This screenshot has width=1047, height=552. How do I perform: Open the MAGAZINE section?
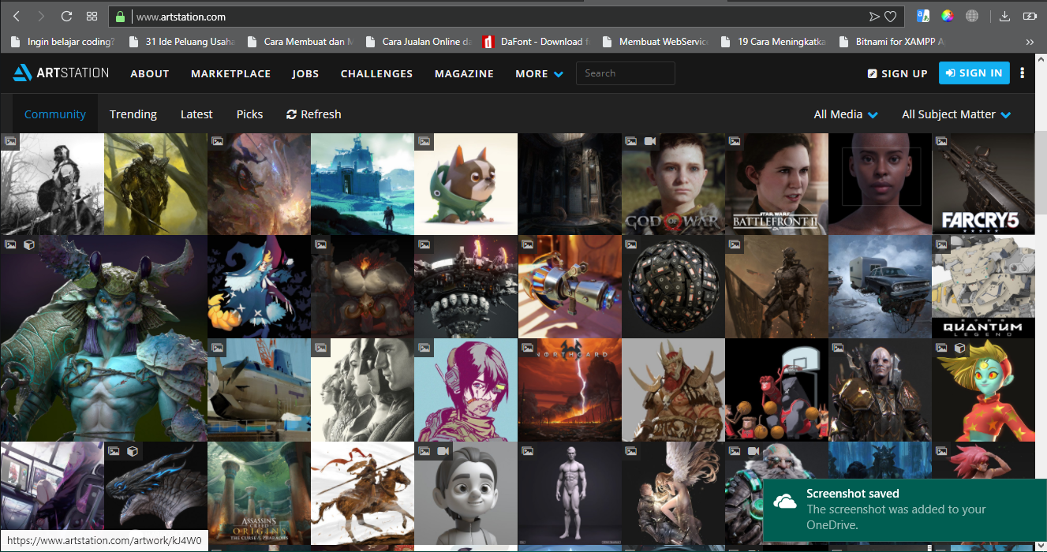(x=464, y=73)
